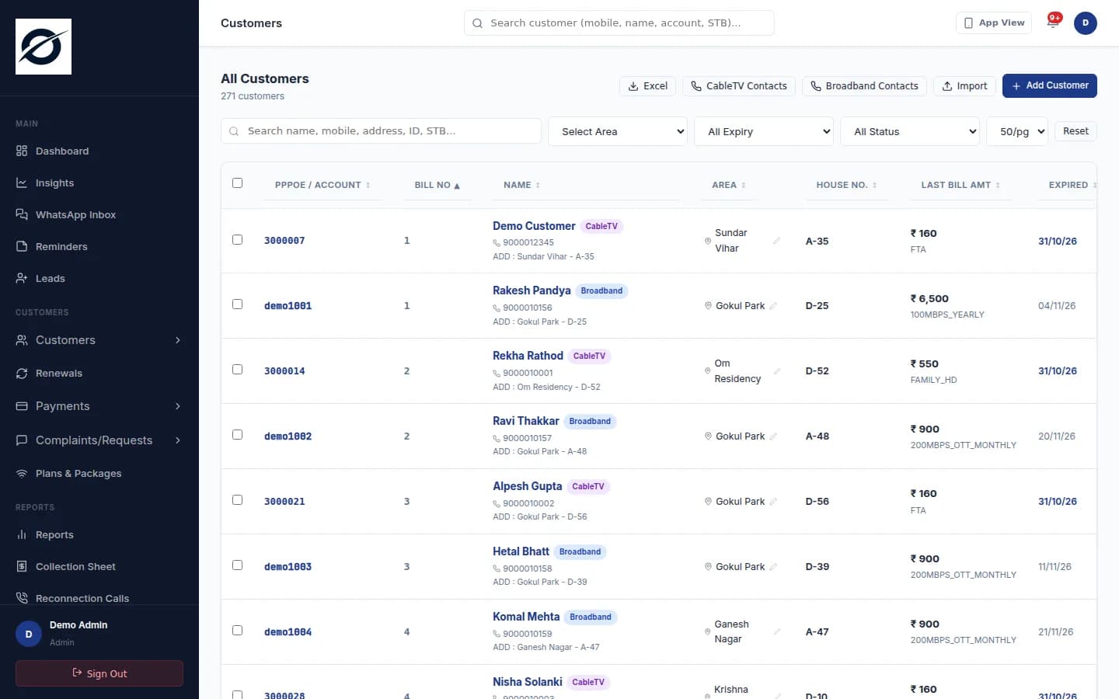Open the All Expiry dropdown

point(764,131)
